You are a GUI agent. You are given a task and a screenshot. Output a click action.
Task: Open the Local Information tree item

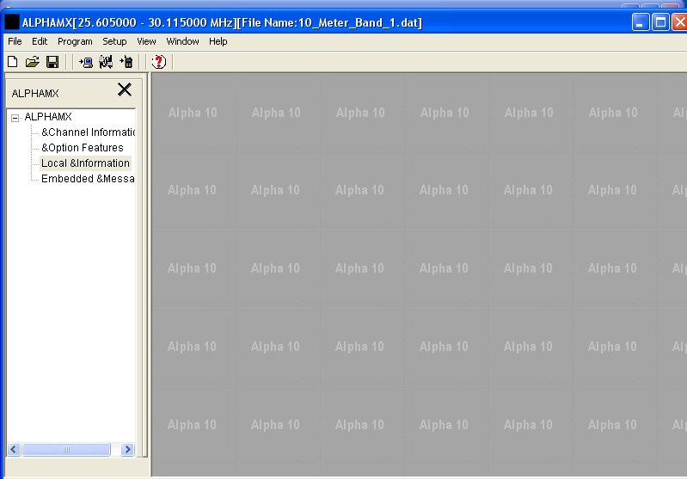pos(85,163)
